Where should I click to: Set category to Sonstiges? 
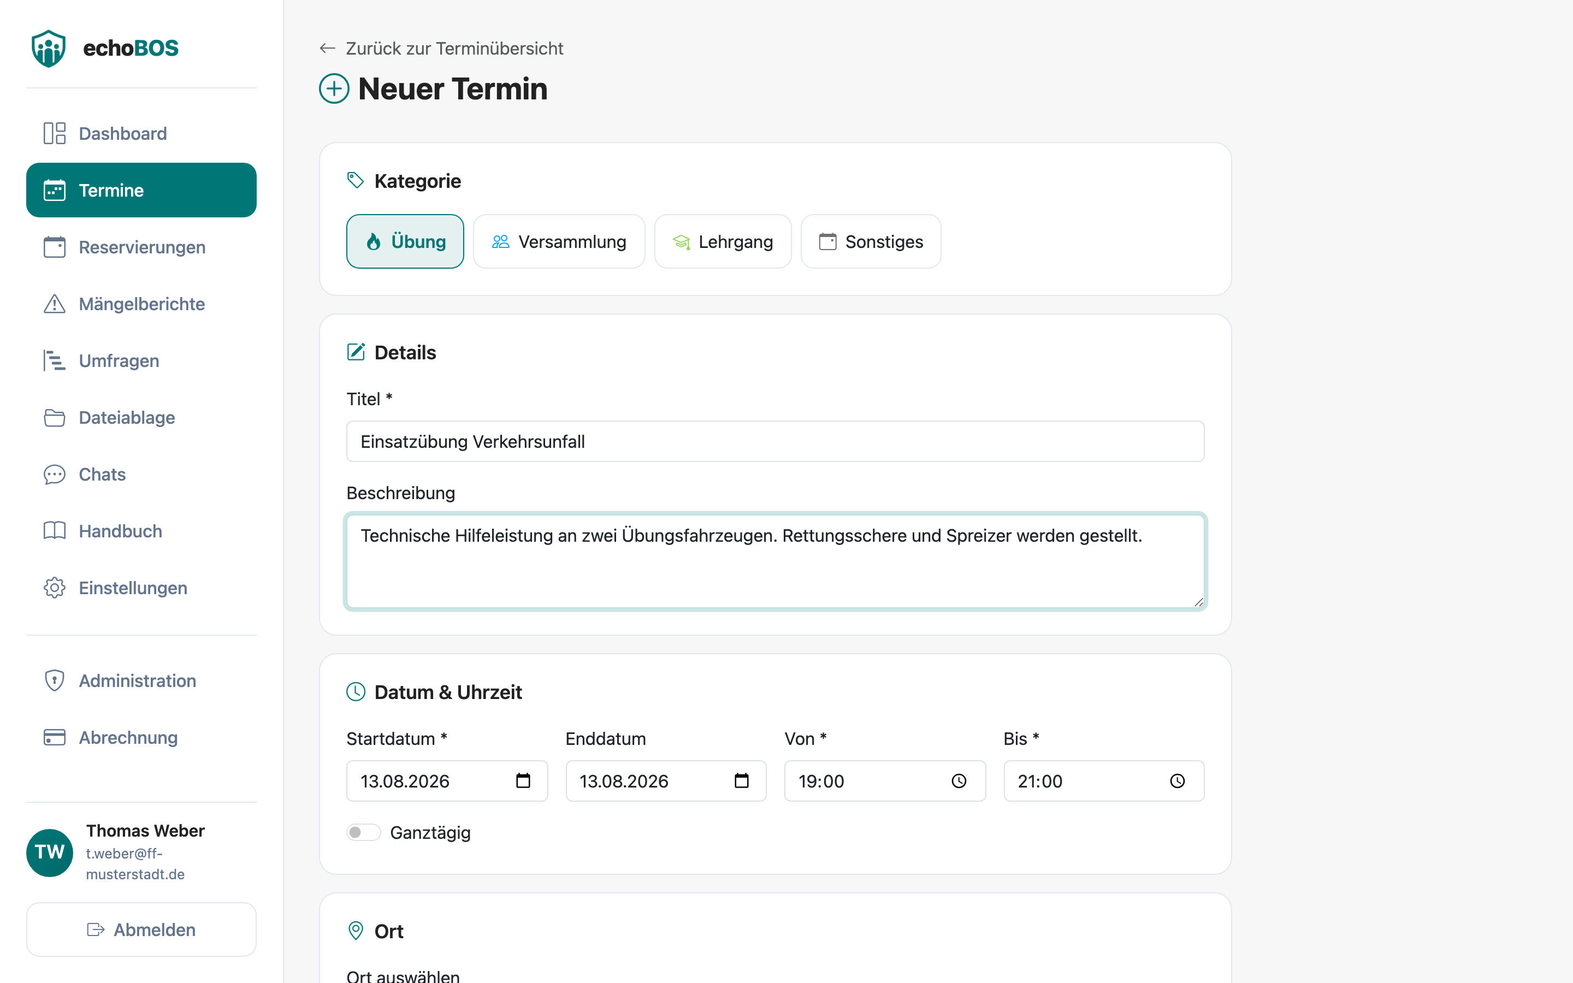[x=871, y=241]
